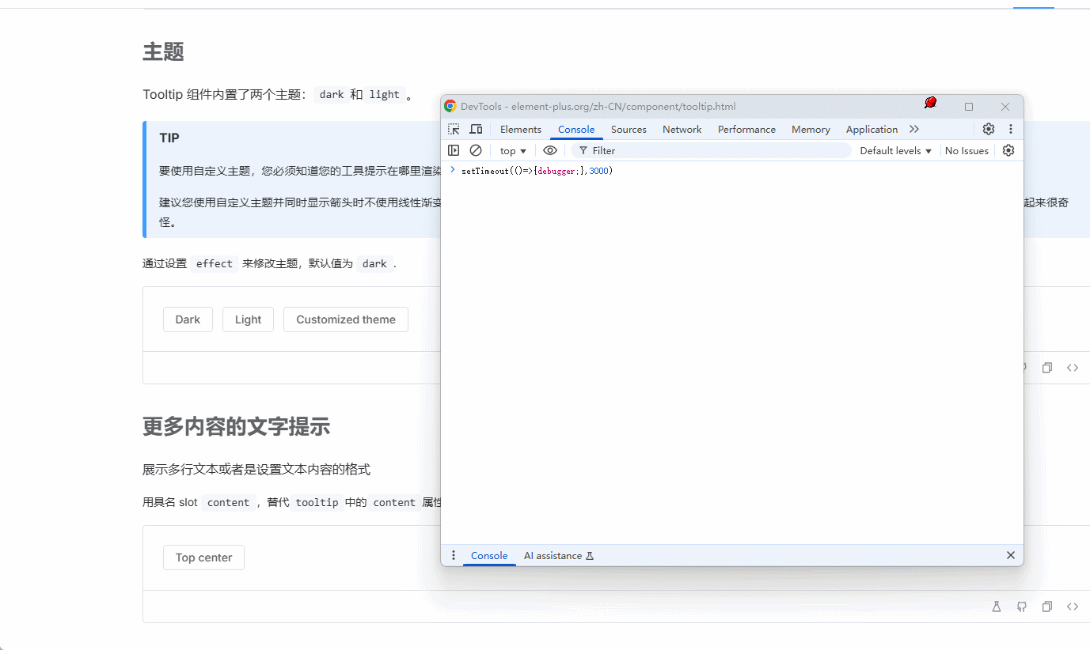1090x650 pixels.
Task: Open the Default levels dropdown
Action: point(894,150)
